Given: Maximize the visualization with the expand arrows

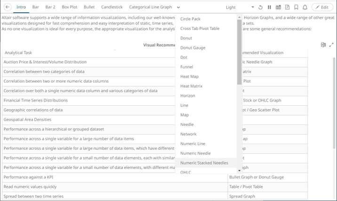Looking at the screenshot, I should (x=331, y=45).
